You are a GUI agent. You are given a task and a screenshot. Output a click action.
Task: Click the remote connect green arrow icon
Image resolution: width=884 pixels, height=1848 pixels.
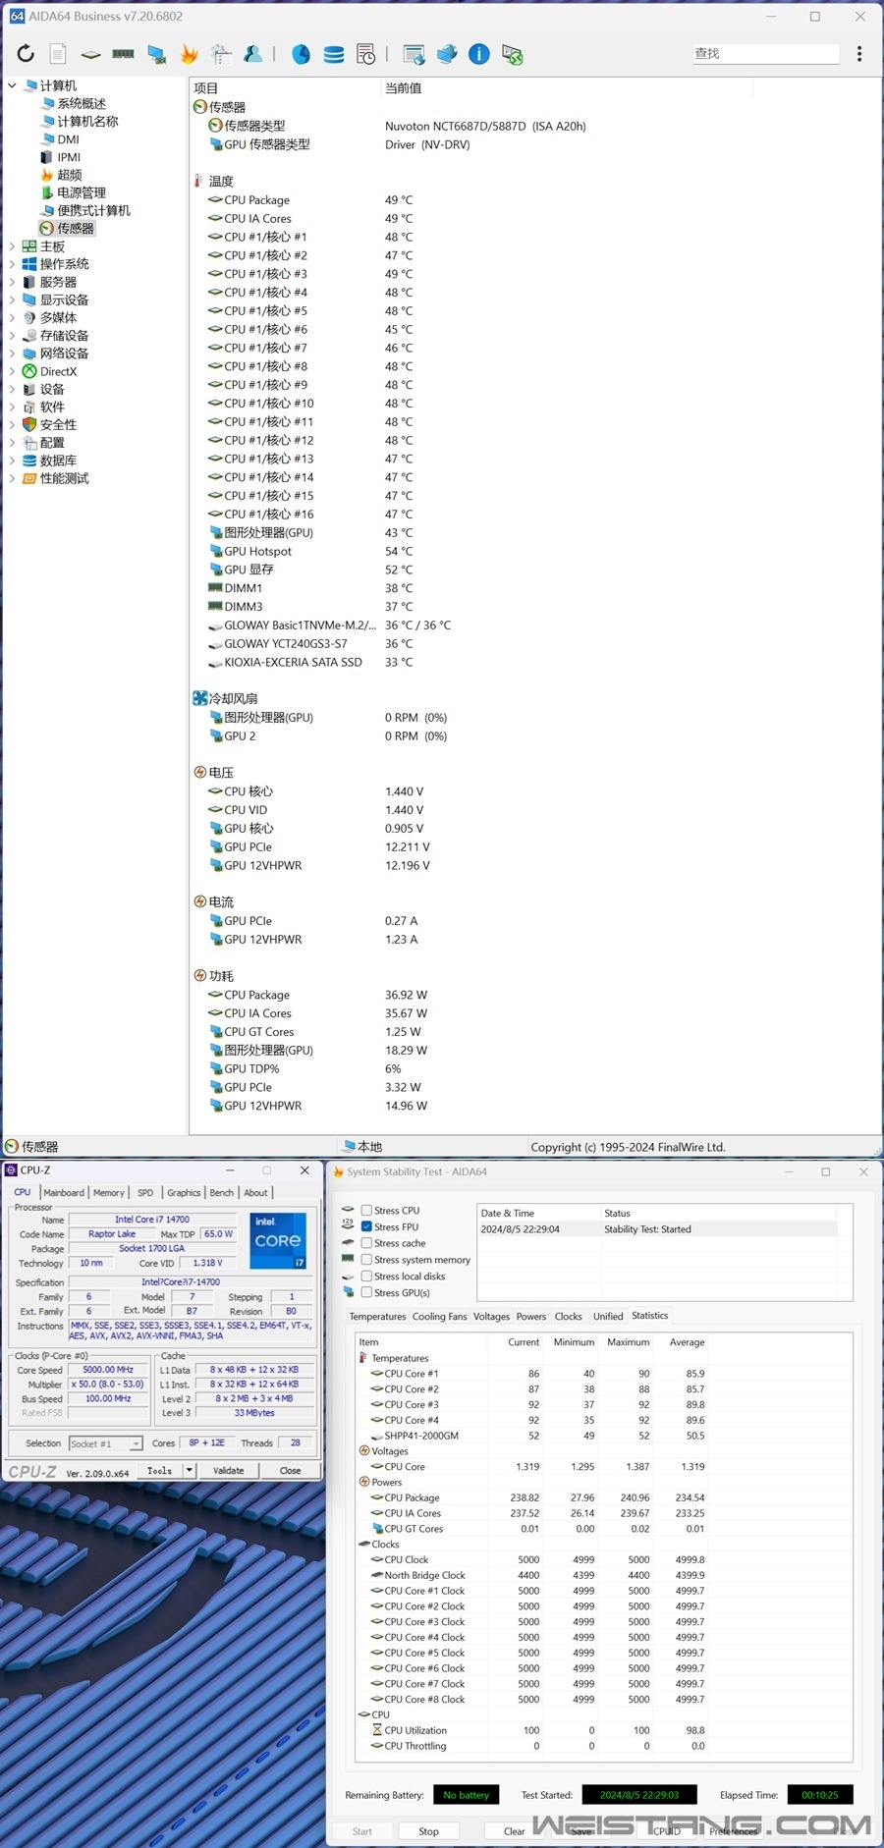tap(512, 54)
